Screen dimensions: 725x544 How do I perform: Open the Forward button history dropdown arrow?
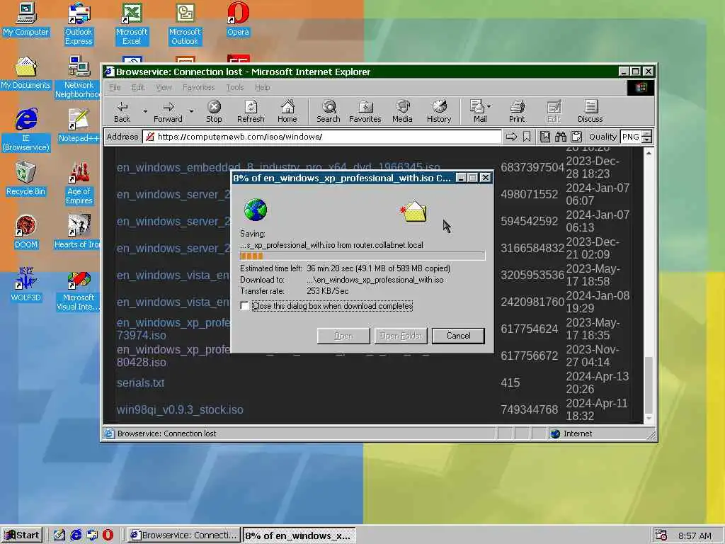[191, 111]
